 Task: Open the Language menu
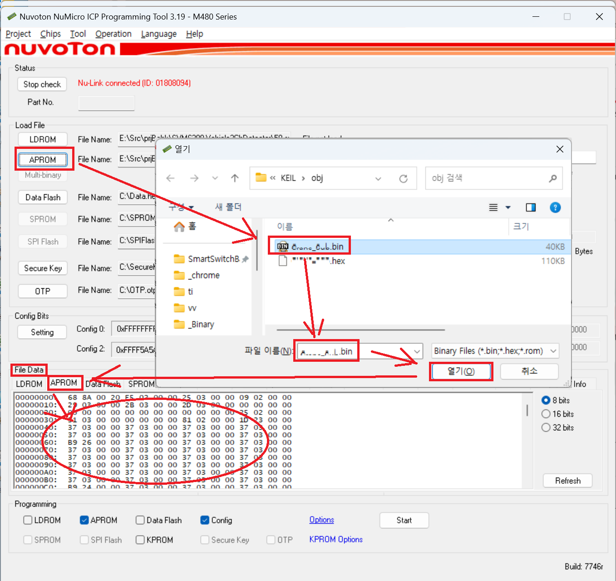click(x=158, y=34)
